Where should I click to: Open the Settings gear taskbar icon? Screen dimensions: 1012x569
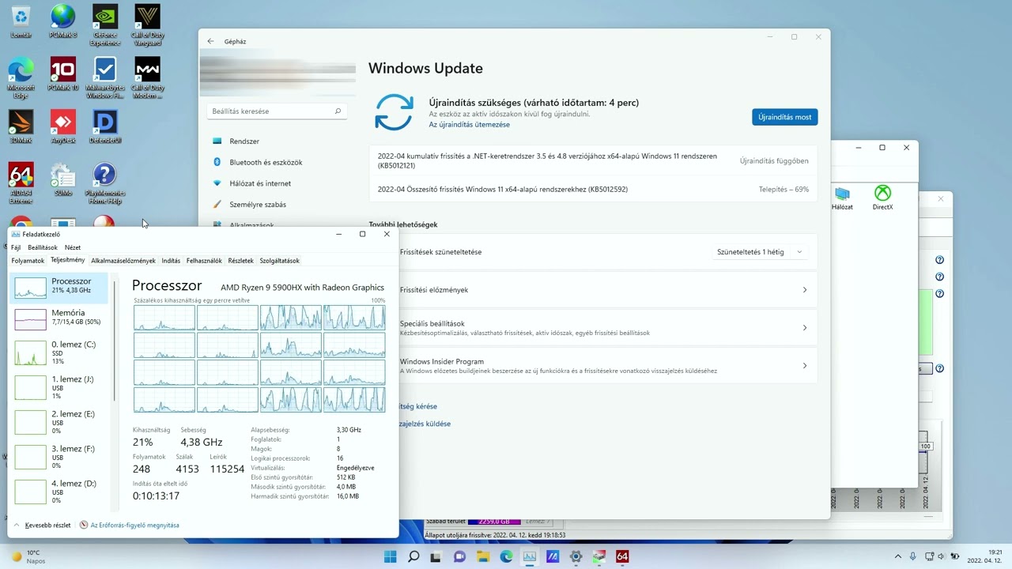pyautogui.click(x=576, y=556)
